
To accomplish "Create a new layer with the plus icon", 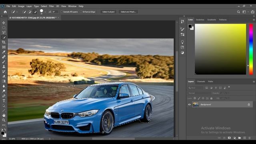I will [244, 138].
